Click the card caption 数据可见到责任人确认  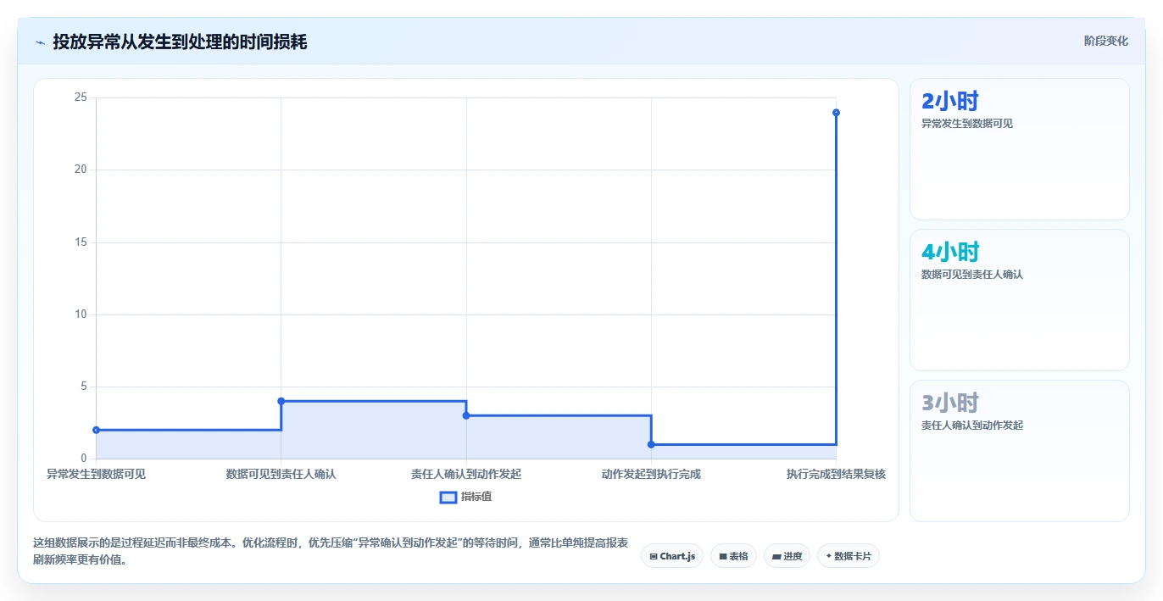(972, 275)
